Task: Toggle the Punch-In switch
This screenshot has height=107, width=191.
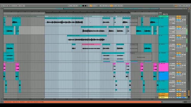Action: 109,6
